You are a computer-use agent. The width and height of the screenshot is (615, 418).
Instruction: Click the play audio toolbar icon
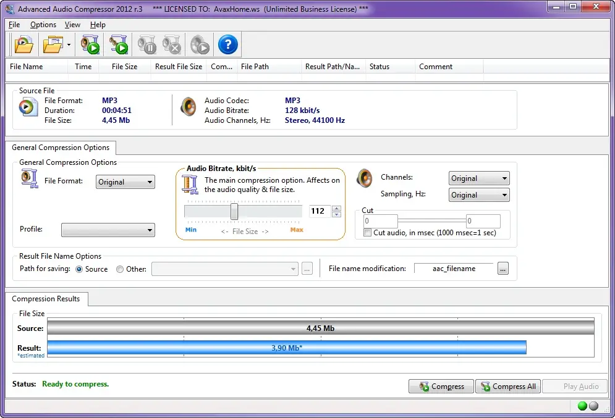(200, 44)
